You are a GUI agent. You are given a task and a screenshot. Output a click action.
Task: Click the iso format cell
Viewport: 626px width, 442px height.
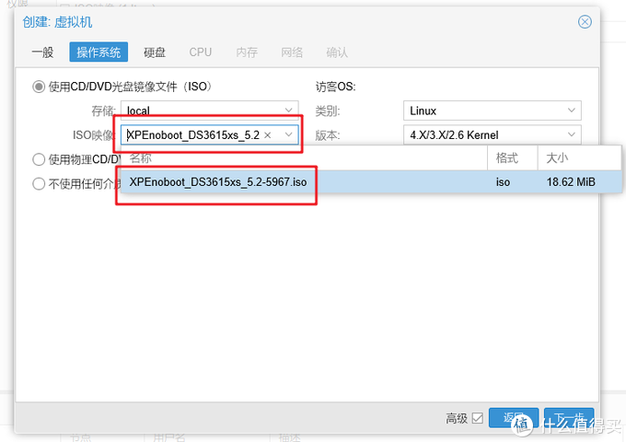(x=503, y=182)
